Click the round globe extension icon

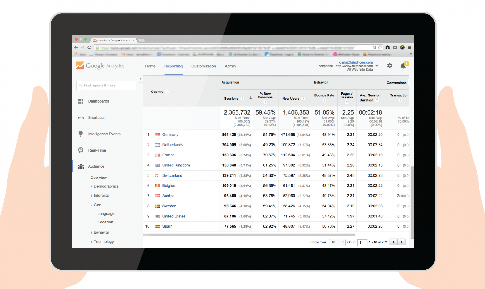(x=402, y=47)
